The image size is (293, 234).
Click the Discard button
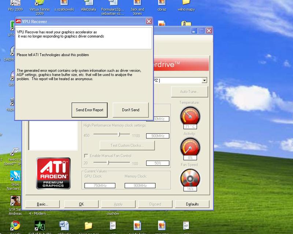[x=155, y=204]
